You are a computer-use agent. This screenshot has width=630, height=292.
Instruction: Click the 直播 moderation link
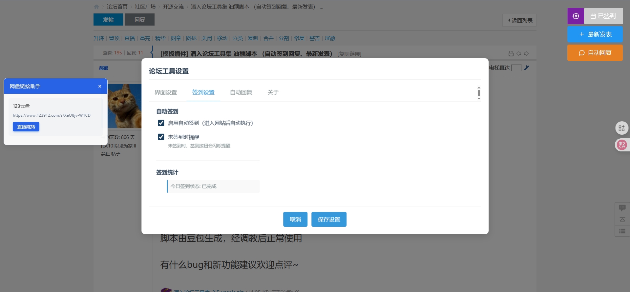[130, 38]
